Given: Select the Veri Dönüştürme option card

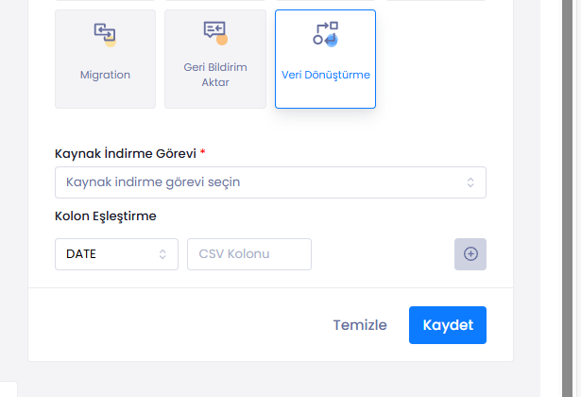Looking at the screenshot, I should point(325,60).
